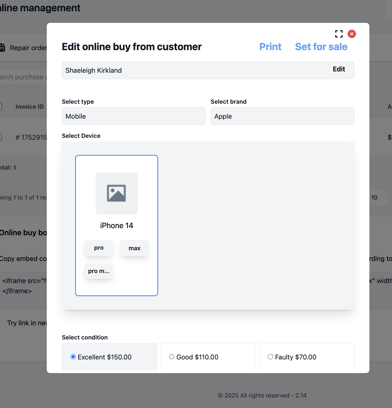Choose the pro variant chip
Image resolution: width=392 pixels, height=408 pixels.
coord(99,248)
